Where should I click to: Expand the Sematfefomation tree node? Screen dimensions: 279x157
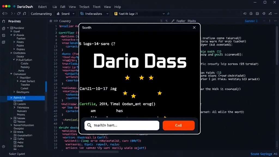coord(11,125)
